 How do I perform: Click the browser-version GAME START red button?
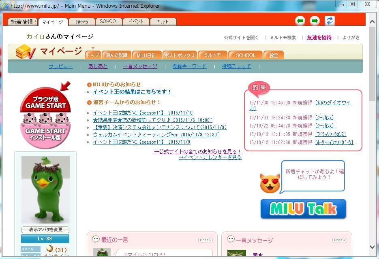(45, 101)
